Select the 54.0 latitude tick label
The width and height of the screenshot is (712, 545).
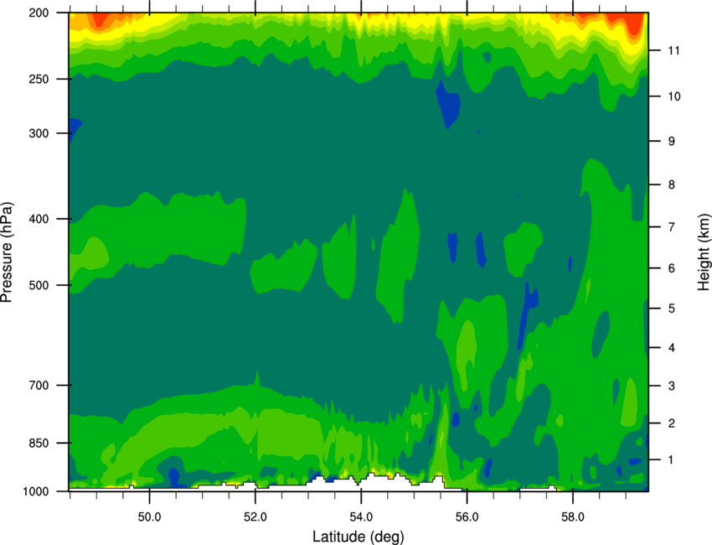click(x=361, y=517)
